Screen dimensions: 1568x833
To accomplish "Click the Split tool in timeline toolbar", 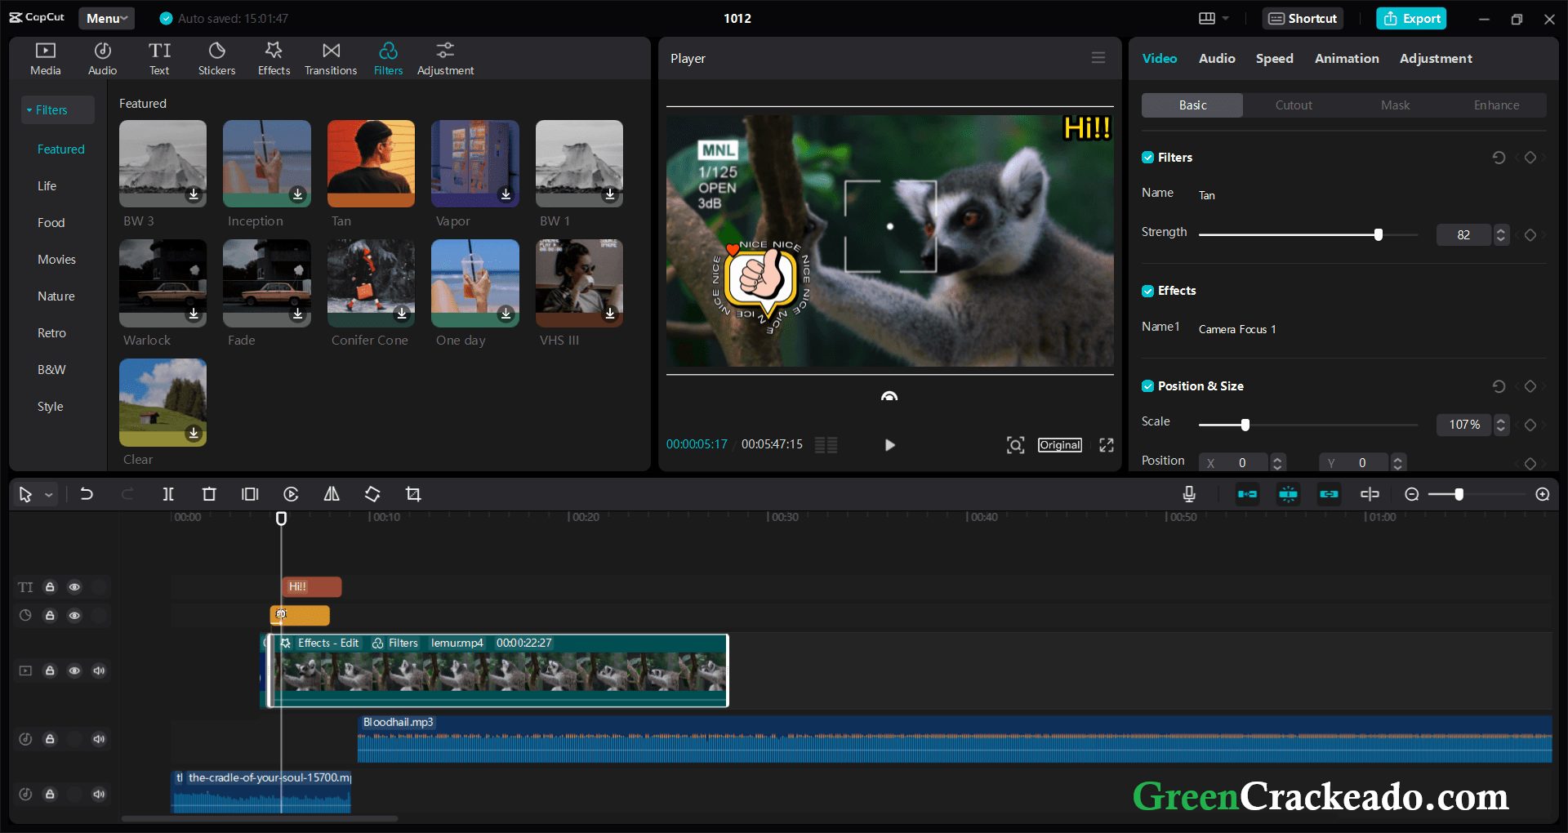I will [x=168, y=494].
